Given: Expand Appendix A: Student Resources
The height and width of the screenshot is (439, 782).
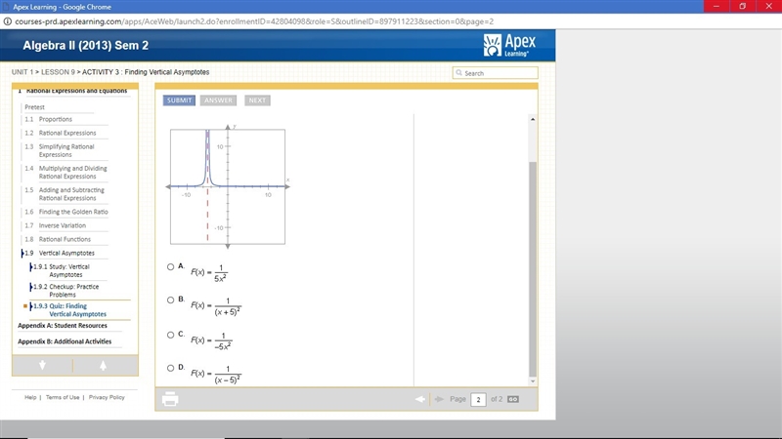Looking at the screenshot, I should tap(63, 326).
